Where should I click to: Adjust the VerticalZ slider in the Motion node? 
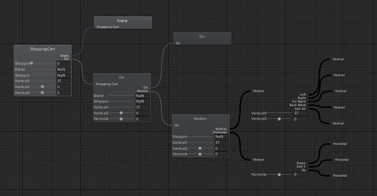[x=200, y=148]
